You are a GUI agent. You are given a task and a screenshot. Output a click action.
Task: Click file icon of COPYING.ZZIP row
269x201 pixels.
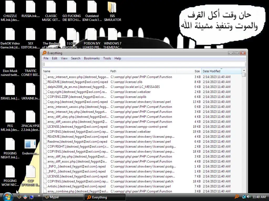click(x=45, y=97)
